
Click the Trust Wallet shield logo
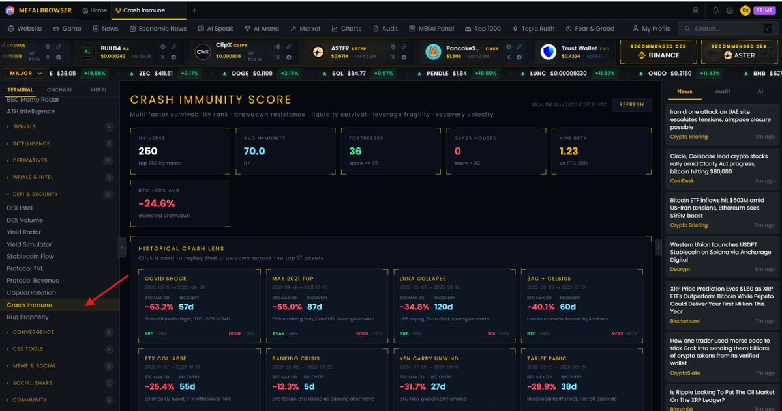548,52
